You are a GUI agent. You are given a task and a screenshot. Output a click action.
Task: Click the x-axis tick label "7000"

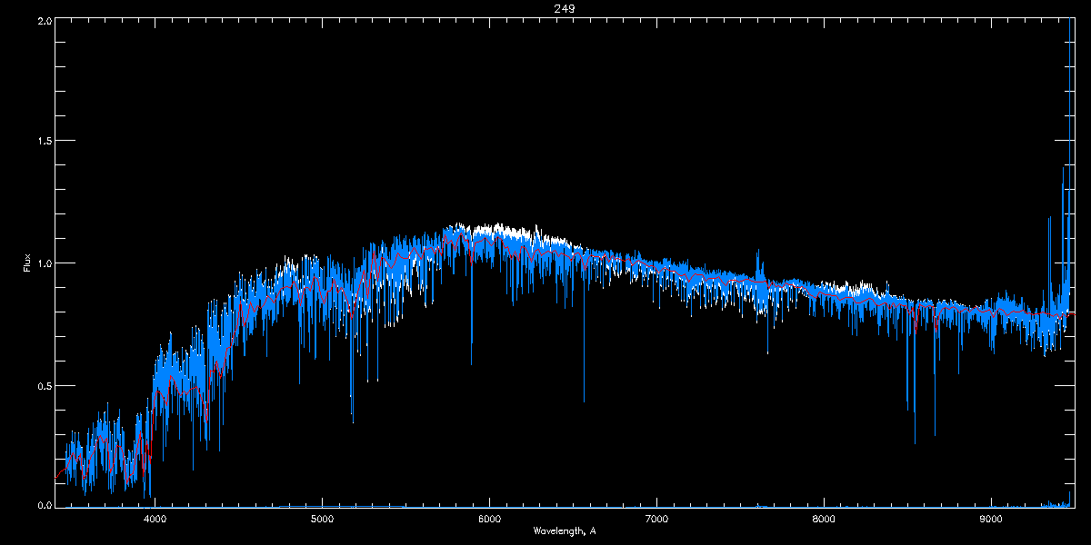656,520
